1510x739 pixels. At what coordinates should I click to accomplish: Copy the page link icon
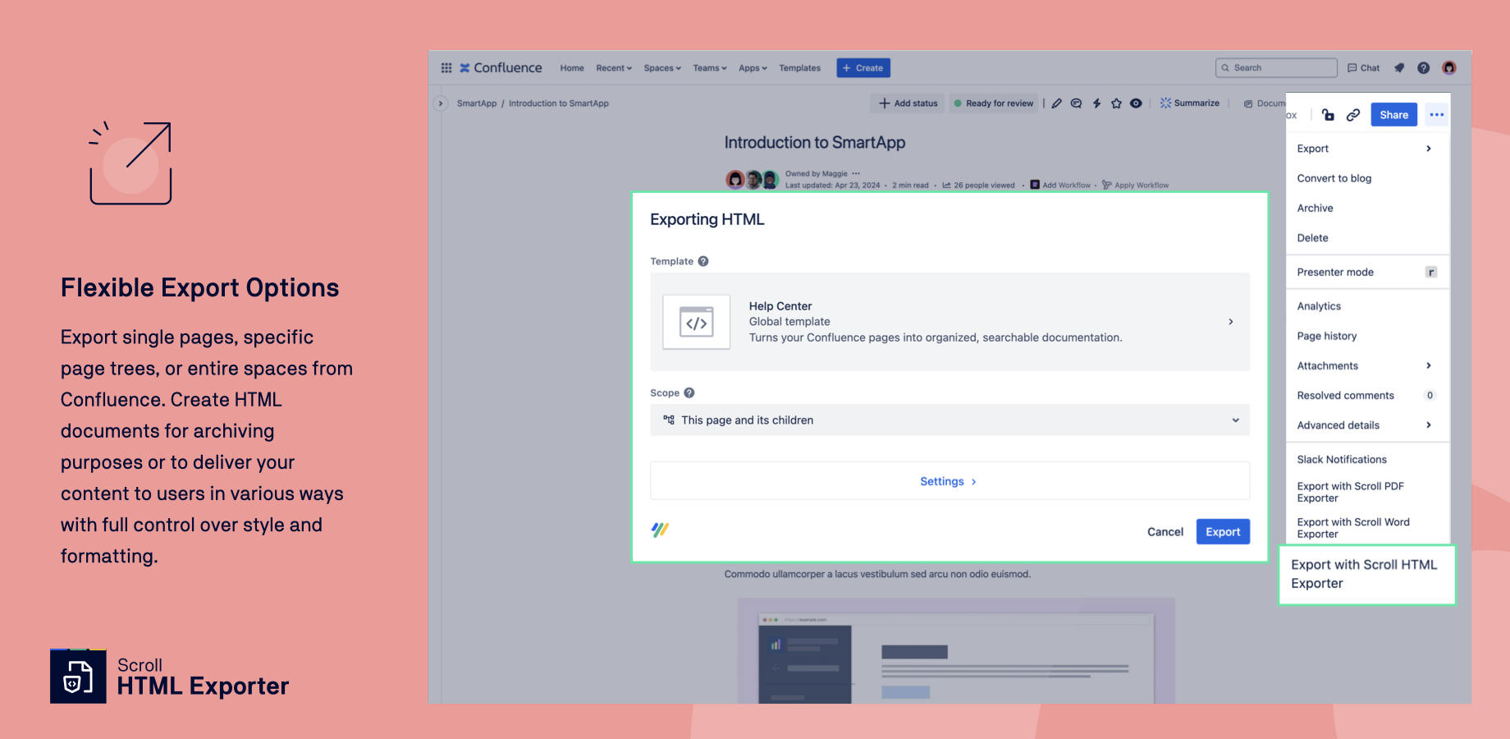pyautogui.click(x=1353, y=115)
